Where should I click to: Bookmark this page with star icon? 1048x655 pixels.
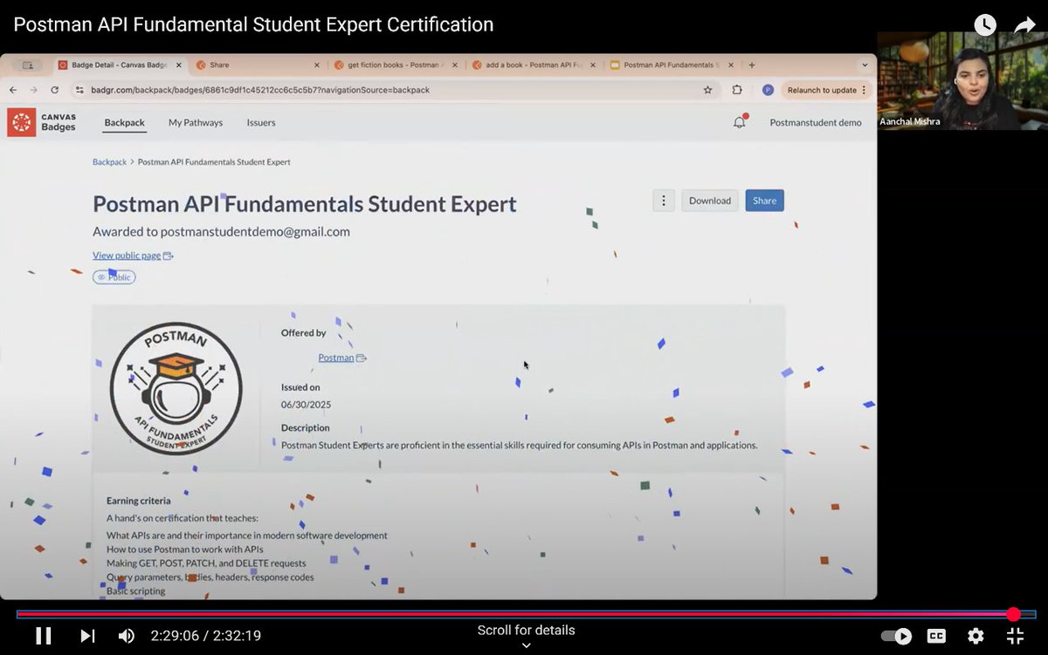(x=707, y=90)
